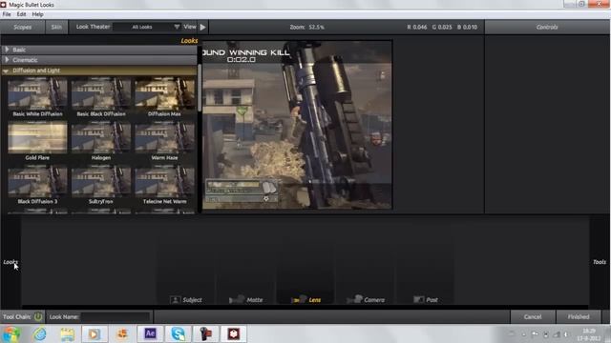Open the File menu
The image size is (611, 343).
(7, 14)
